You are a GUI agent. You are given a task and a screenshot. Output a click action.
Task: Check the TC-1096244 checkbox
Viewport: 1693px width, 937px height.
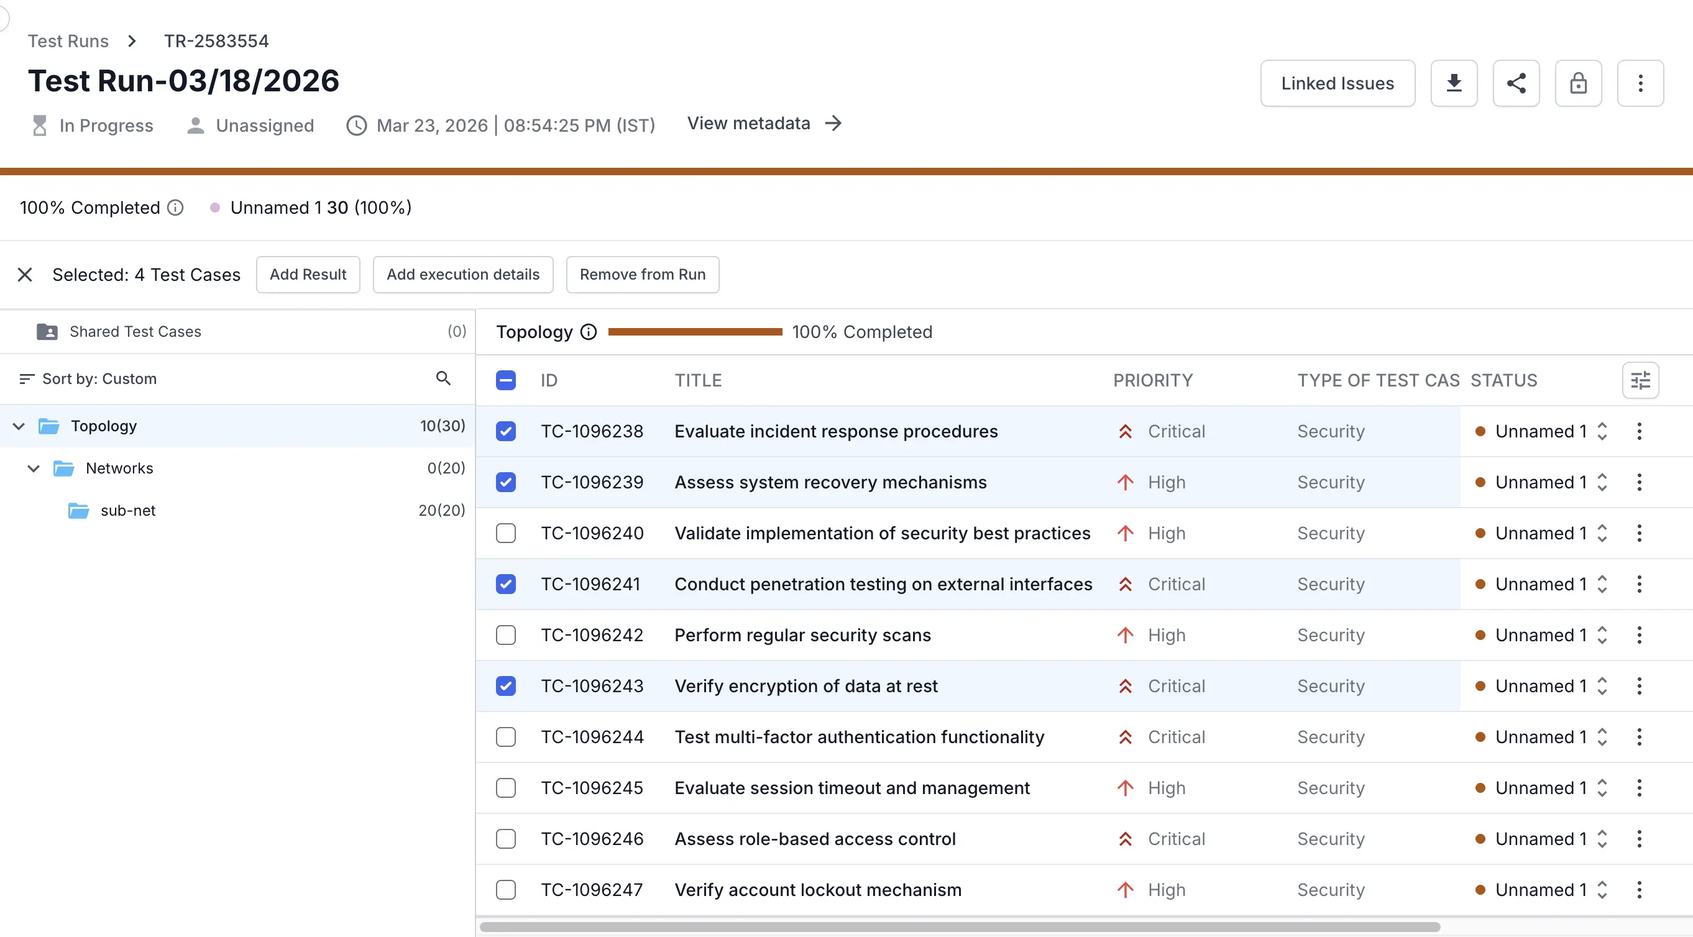pyautogui.click(x=505, y=738)
